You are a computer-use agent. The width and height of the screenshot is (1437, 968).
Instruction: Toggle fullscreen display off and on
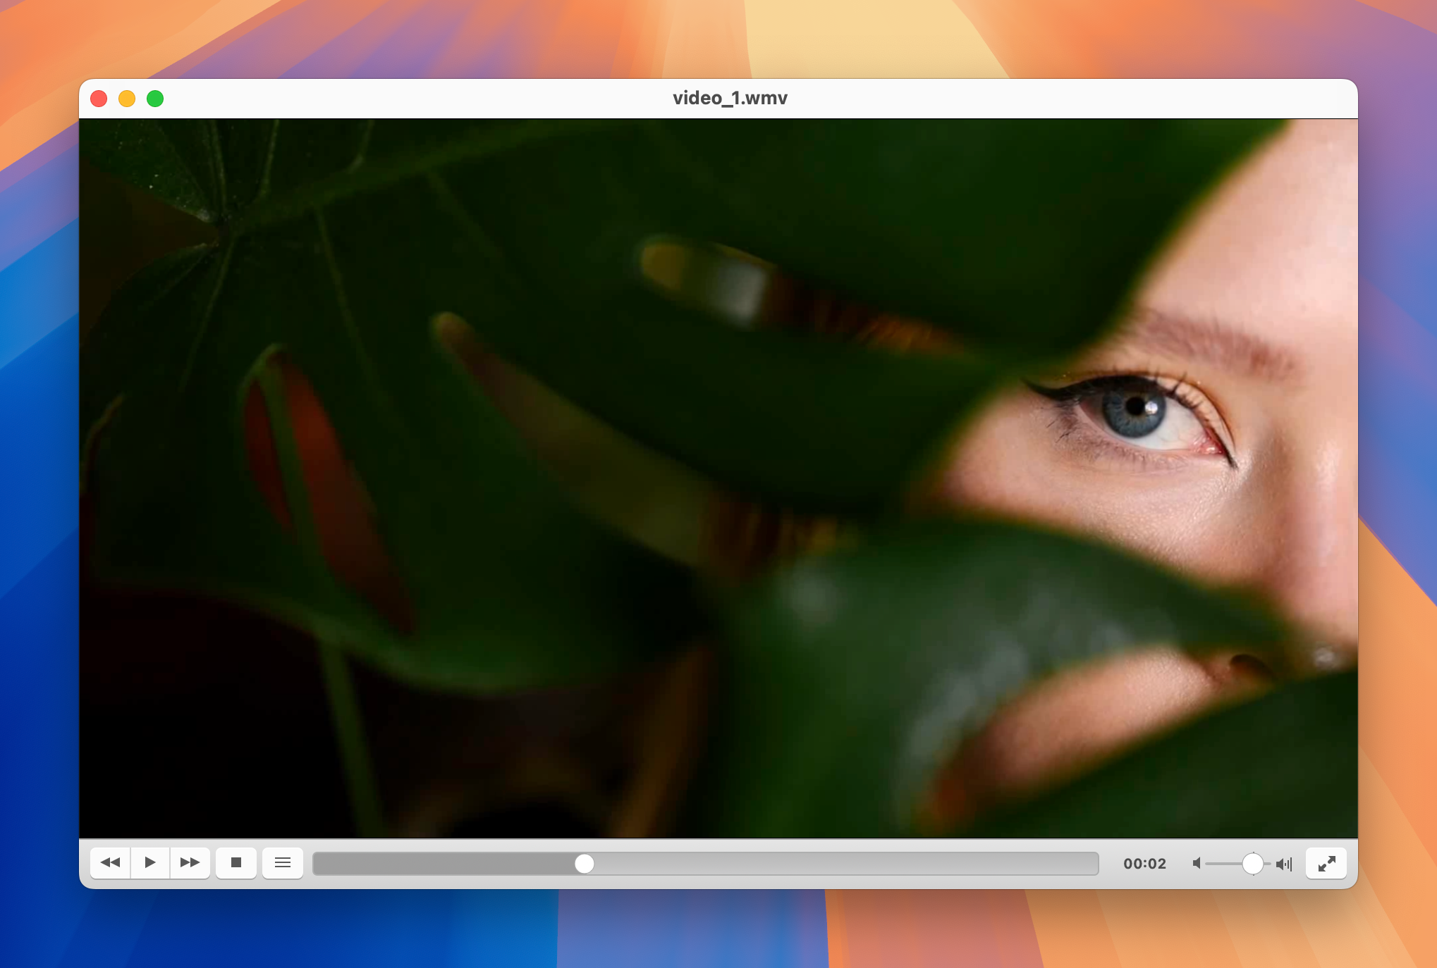1326,862
